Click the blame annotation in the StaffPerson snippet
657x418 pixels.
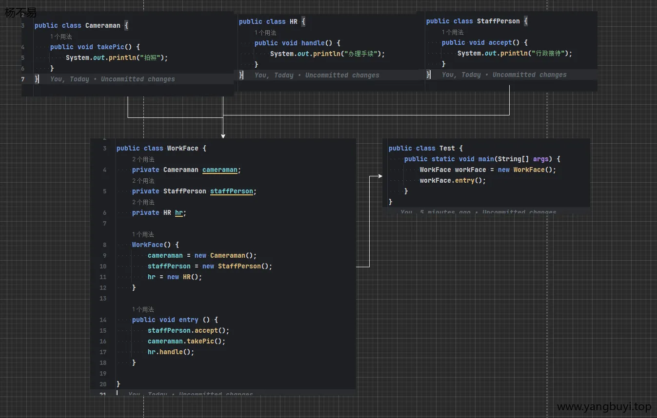tap(504, 75)
